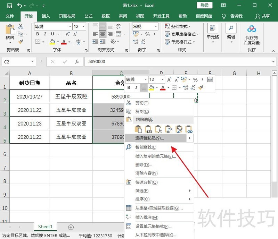Select 设置单元格格式 in context menu
The width and height of the screenshot is (278, 239).
pyautogui.click(x=159, y=226)
